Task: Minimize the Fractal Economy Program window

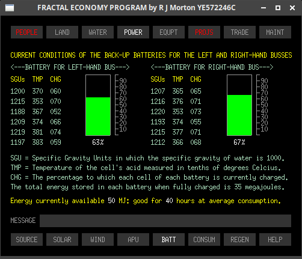Action: (263, 8)
